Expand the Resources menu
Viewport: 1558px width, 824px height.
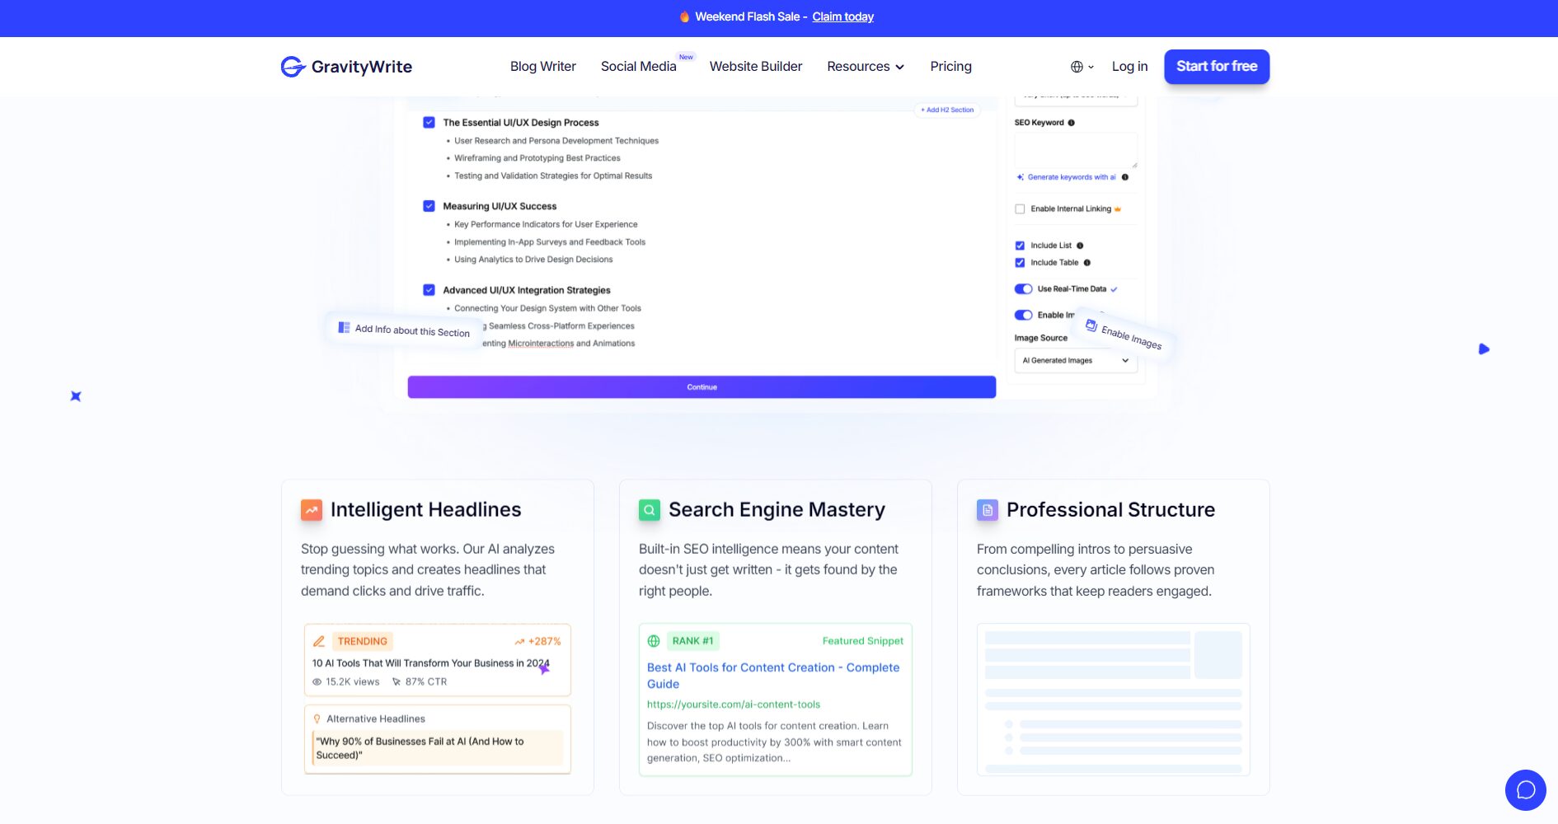[865, 67]
